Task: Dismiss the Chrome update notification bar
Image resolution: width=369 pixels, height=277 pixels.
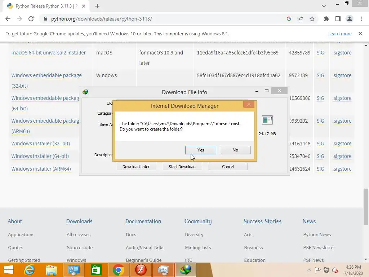Action: pyautogui.click(x=360, y=34)
